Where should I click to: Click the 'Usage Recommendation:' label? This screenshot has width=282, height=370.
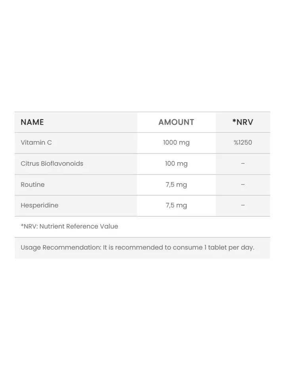pos(61,248)
